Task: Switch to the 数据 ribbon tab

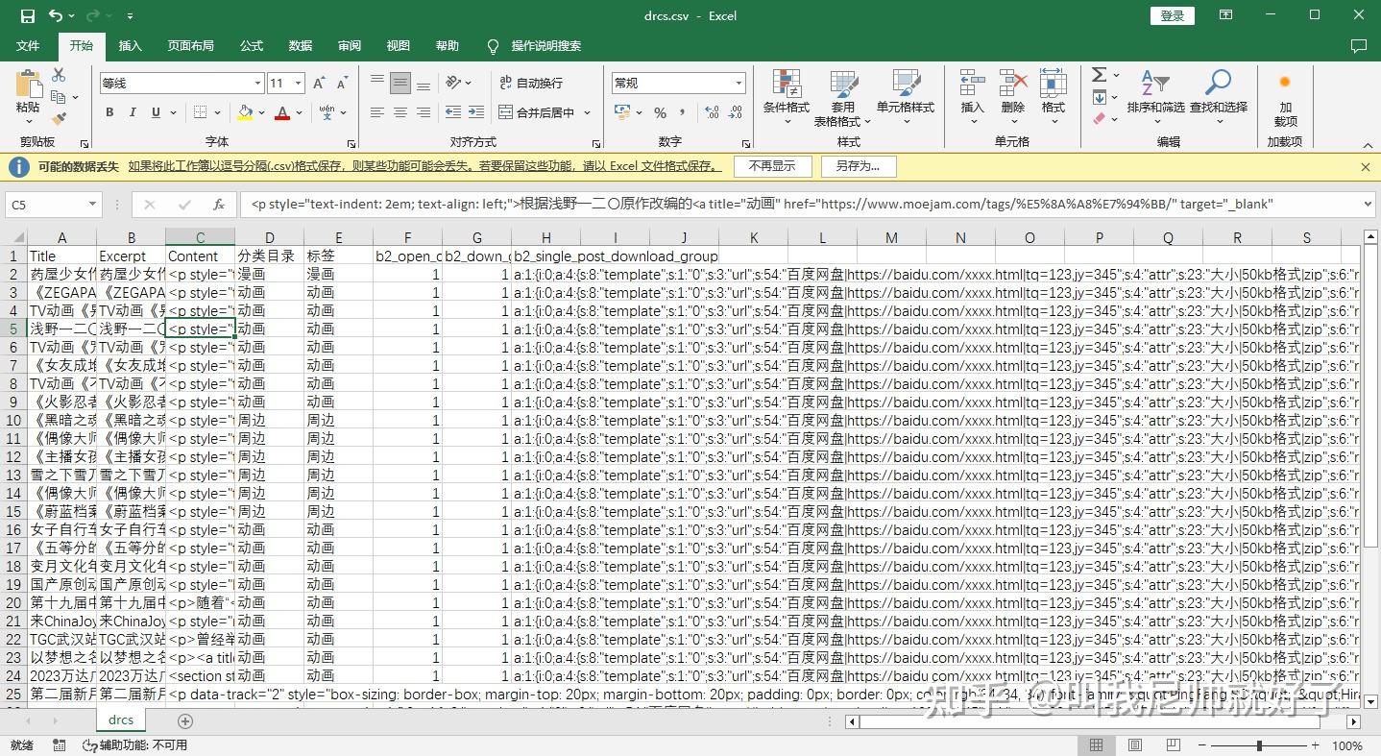Action: coord(300,45)
